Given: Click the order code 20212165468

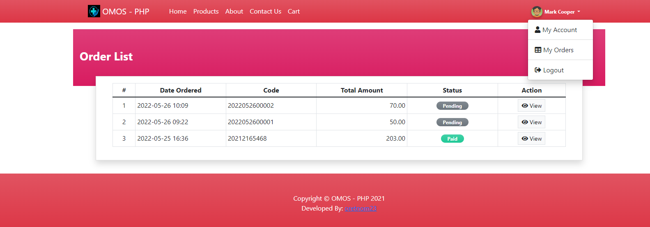Looking at the screenshot, I should [247, 139].
